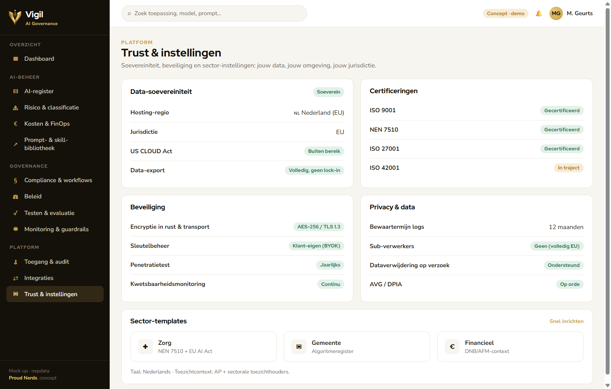611x389 pixels.
Task: Click the Beleid icon in sidebar
Action: coord(16,197)
